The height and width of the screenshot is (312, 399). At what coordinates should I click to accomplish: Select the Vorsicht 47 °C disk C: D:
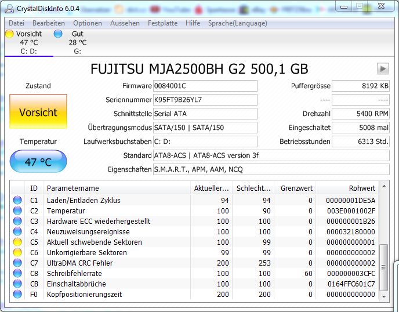tap(29, 42)
